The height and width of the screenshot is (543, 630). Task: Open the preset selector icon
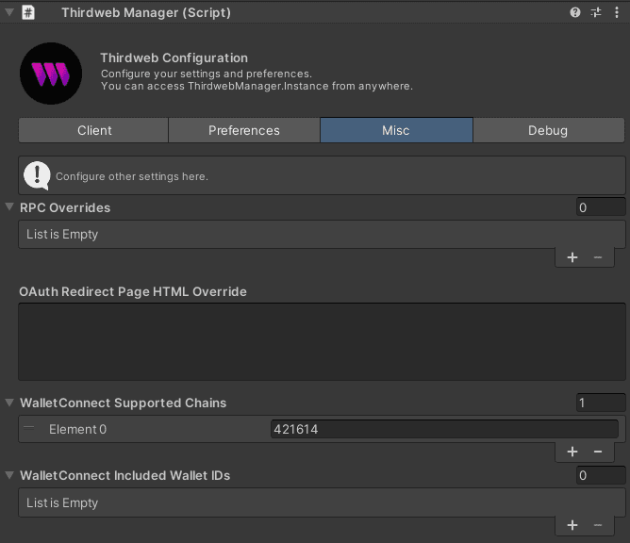coord(595,13)
